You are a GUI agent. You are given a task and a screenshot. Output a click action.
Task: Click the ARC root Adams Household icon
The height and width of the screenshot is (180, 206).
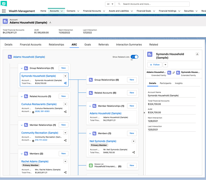click(x=10, y=57)
